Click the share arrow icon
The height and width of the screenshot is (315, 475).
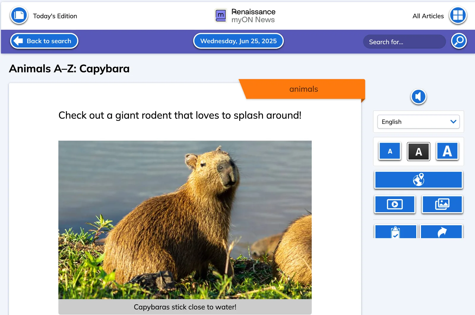tap(442, 232)
